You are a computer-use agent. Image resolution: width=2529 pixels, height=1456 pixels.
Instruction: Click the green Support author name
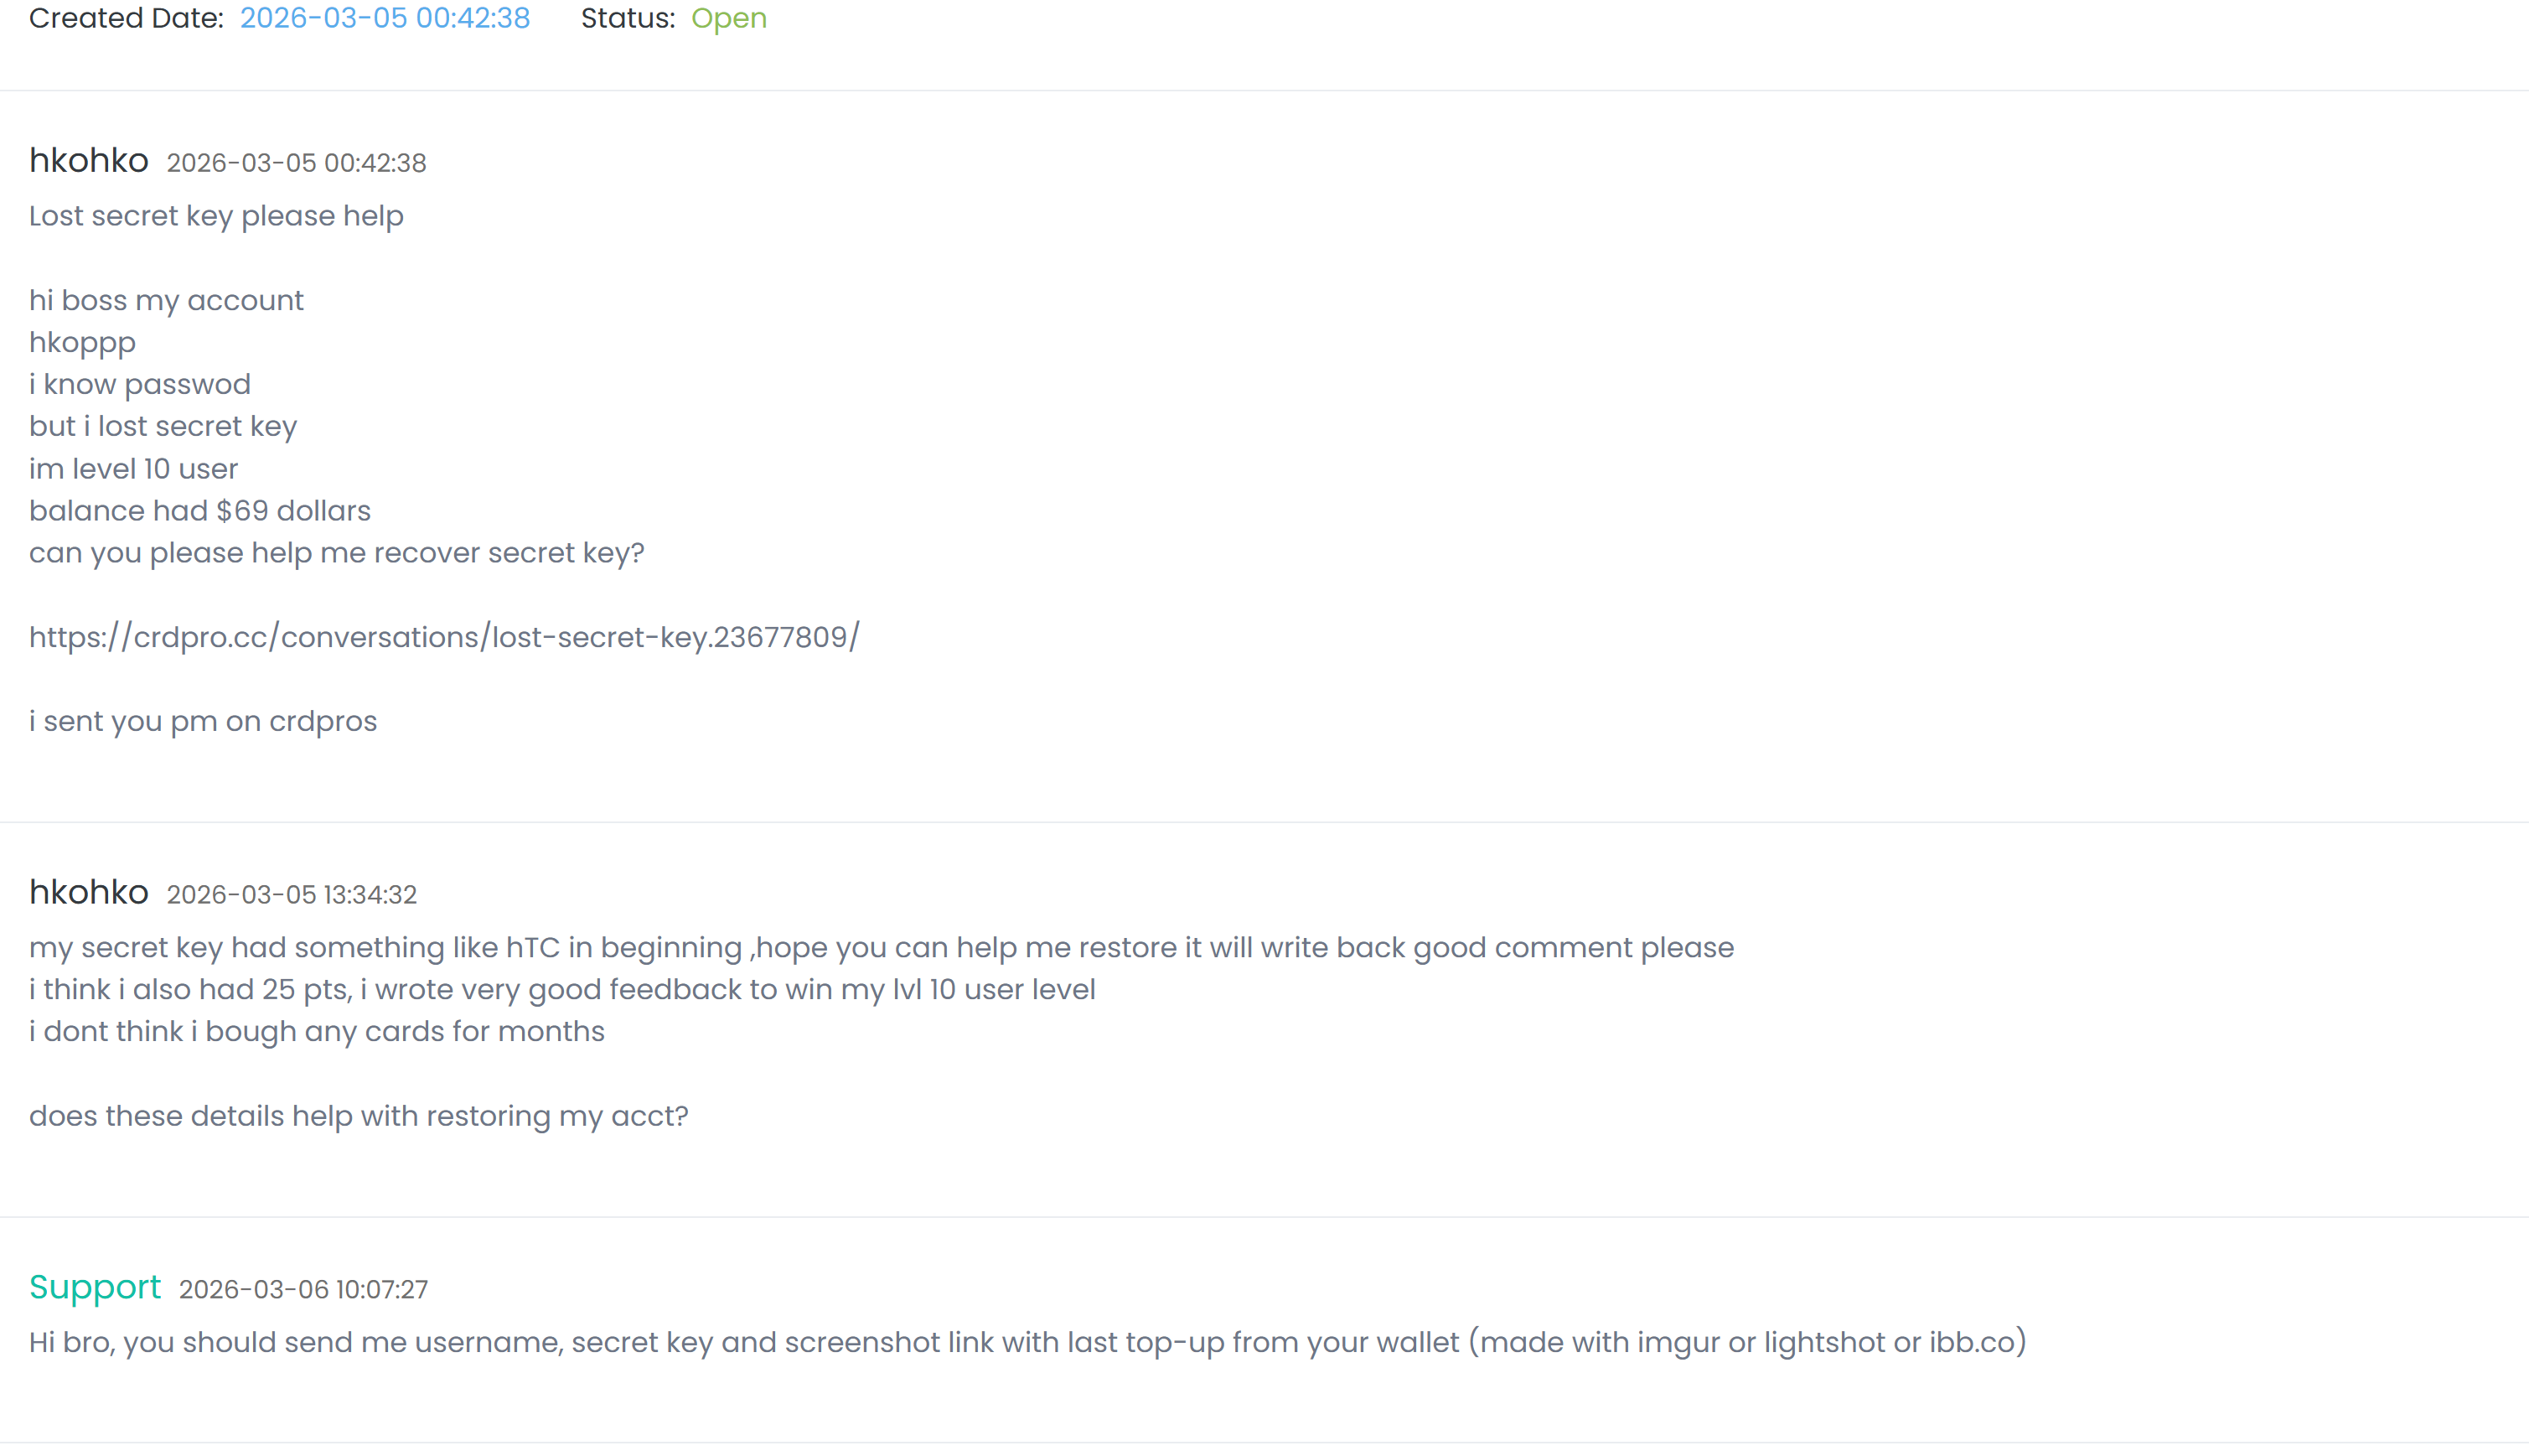coord(95,1287)
